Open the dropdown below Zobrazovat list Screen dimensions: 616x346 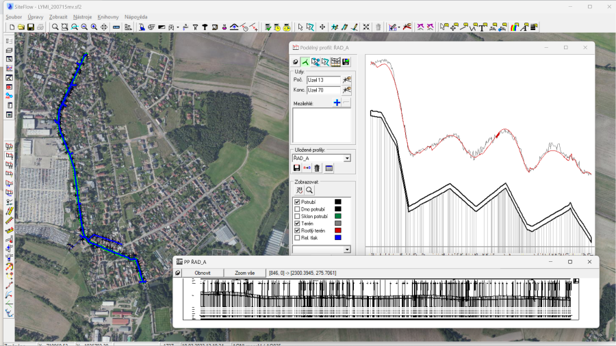(x=347, y=250)
